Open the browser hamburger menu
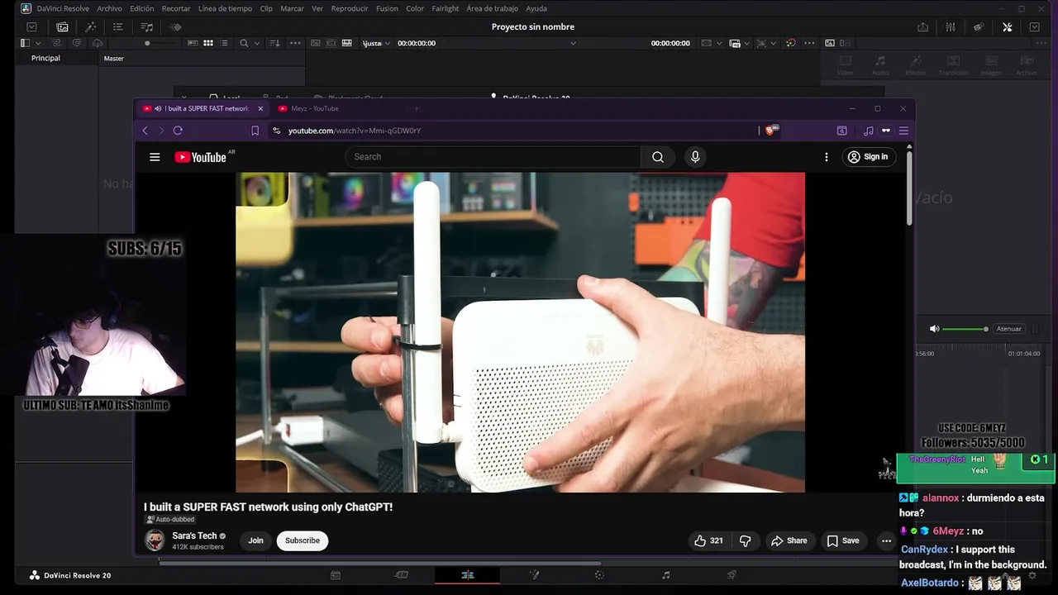Viewport: 1058px width, 595px height. [903, 131]
